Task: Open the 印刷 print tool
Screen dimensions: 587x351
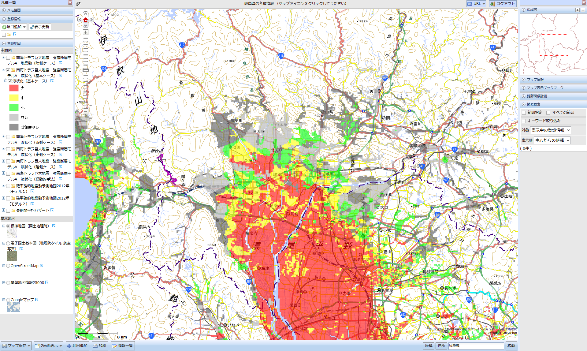Action: point(100,346)
